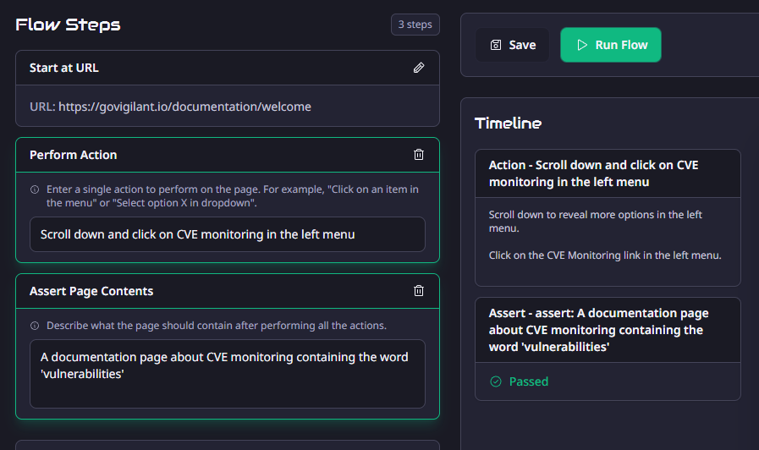Click the '3 steps' counter badge
Image resolution: width=759 pixels, height=450 pixels.
pyautogui.click(x=415, y=25)
